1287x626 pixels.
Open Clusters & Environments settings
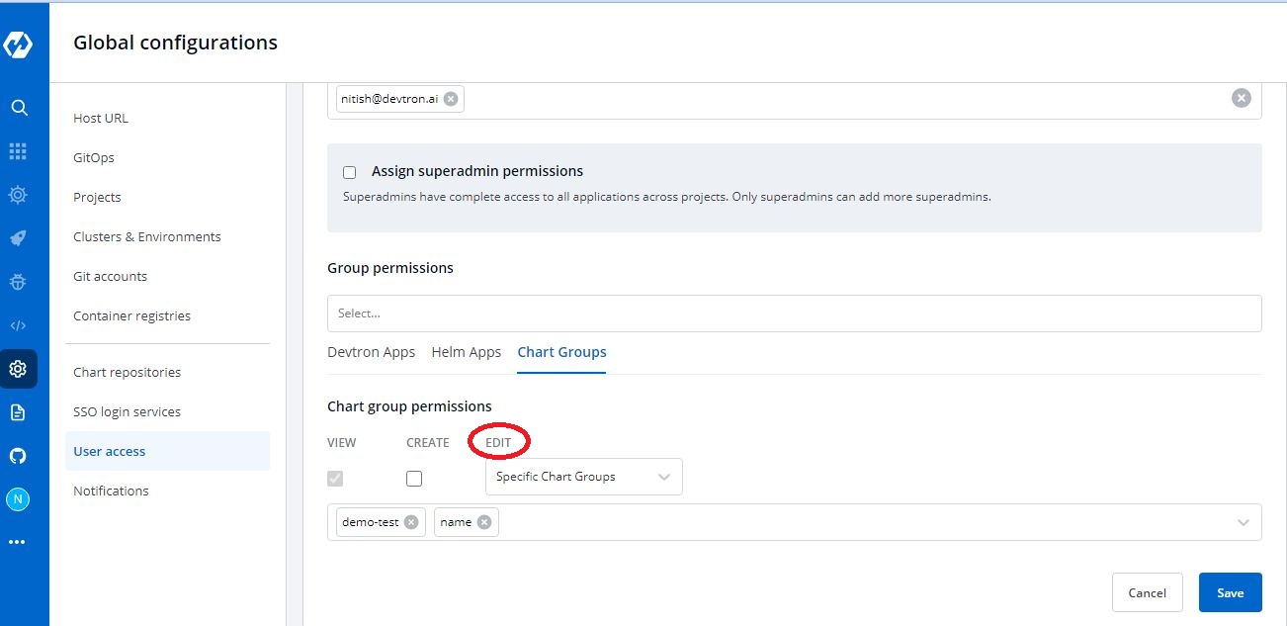pyautogui.click(x=147, y=236)
